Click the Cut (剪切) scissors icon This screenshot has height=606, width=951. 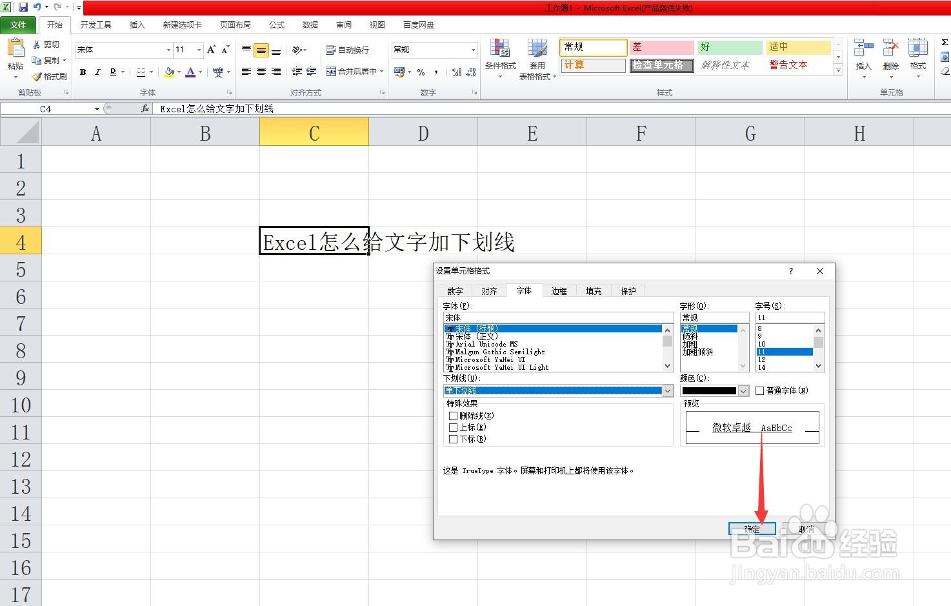pyautogui.click(x=37, y=45)
